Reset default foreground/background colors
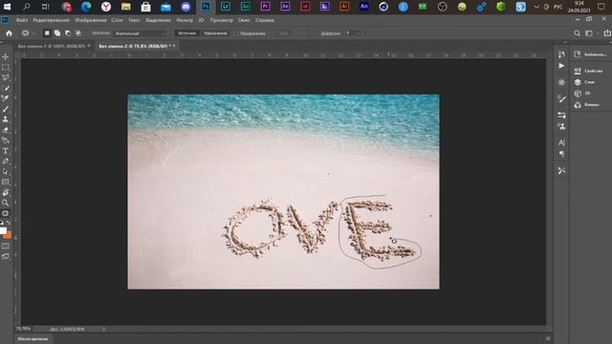Viewport: 612px width, 344px height. (2, 223)
